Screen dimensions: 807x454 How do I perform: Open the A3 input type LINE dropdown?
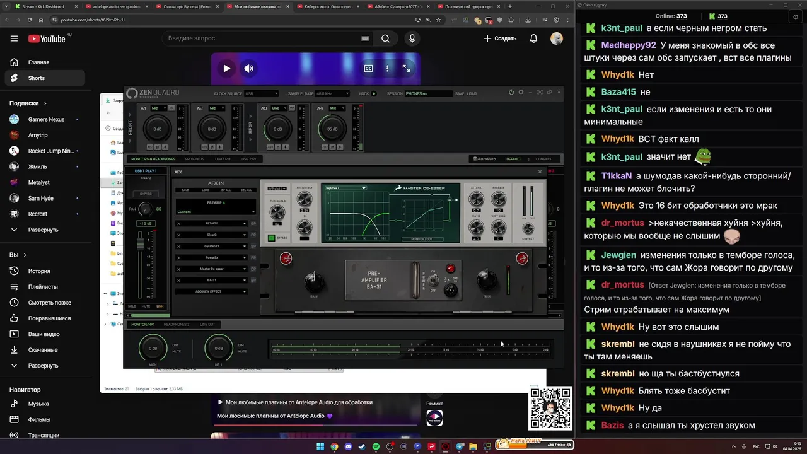(x=279, y=108)
